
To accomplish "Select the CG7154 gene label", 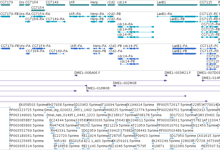I will point(37,7).
